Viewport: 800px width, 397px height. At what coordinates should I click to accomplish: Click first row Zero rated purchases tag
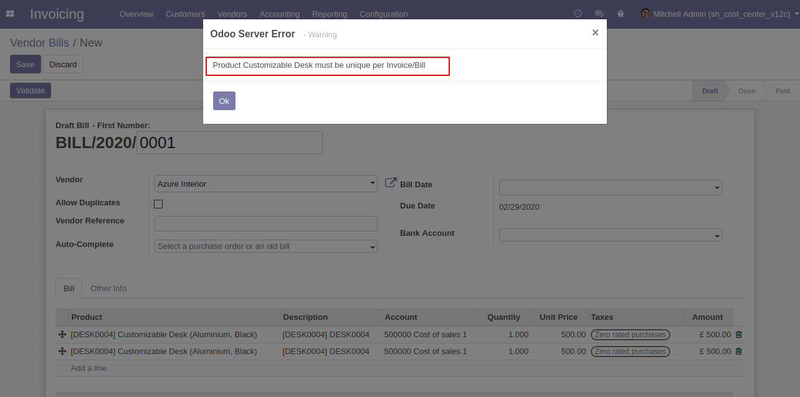coord(631,335)
